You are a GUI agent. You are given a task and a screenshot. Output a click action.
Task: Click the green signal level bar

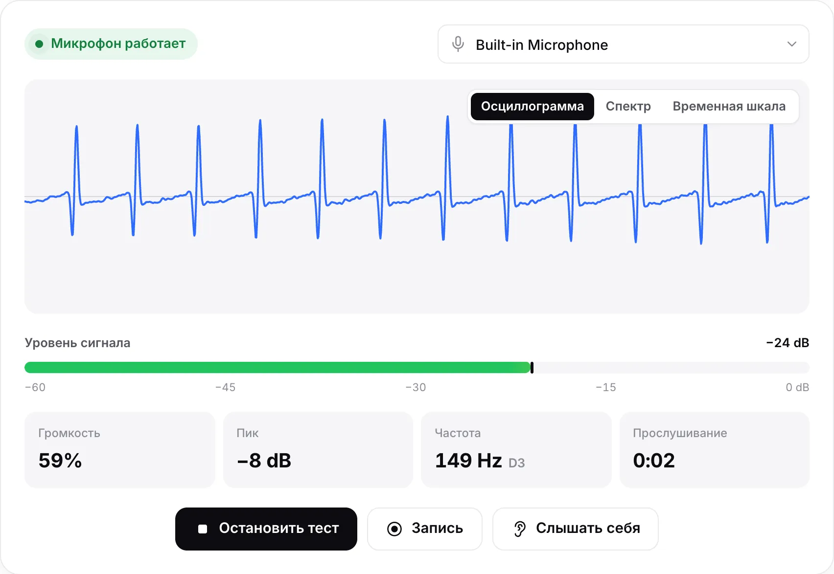(x=278, y=368)
